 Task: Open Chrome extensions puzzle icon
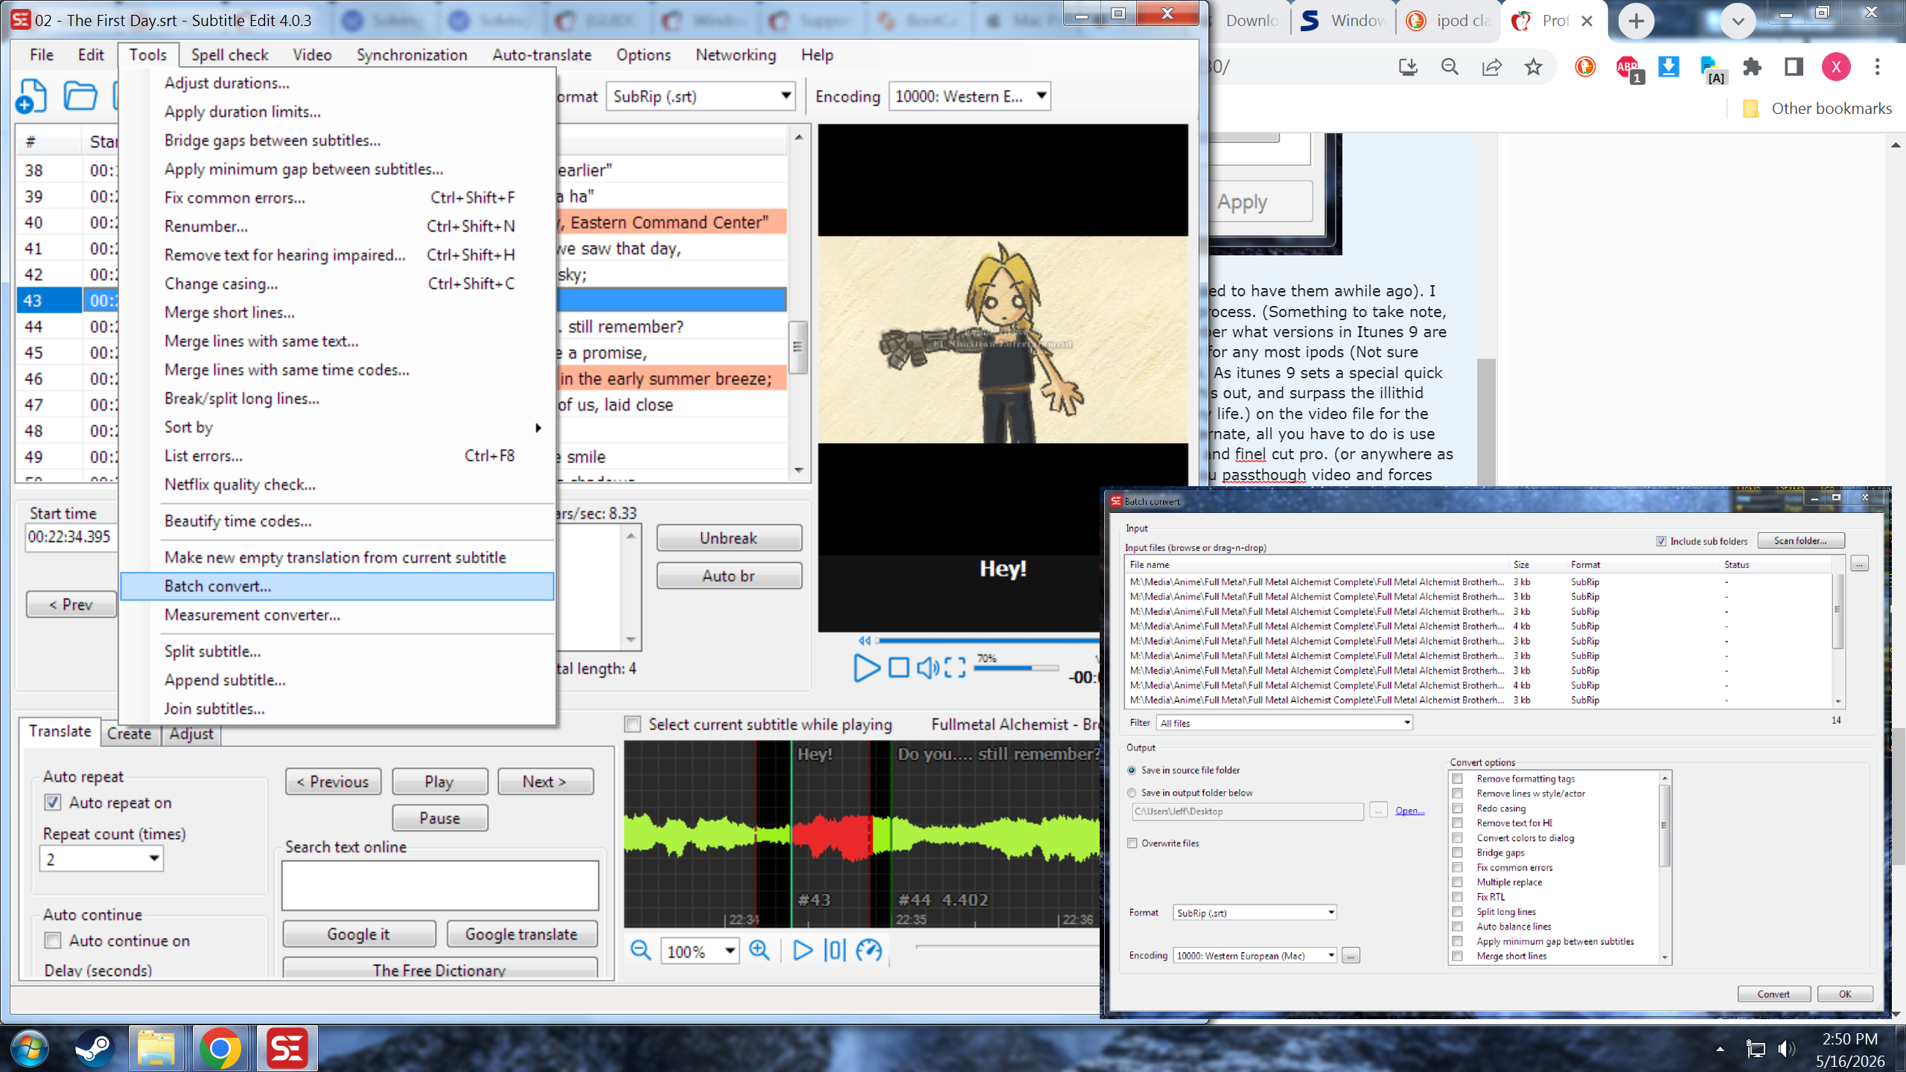(x=1752, y=67)
